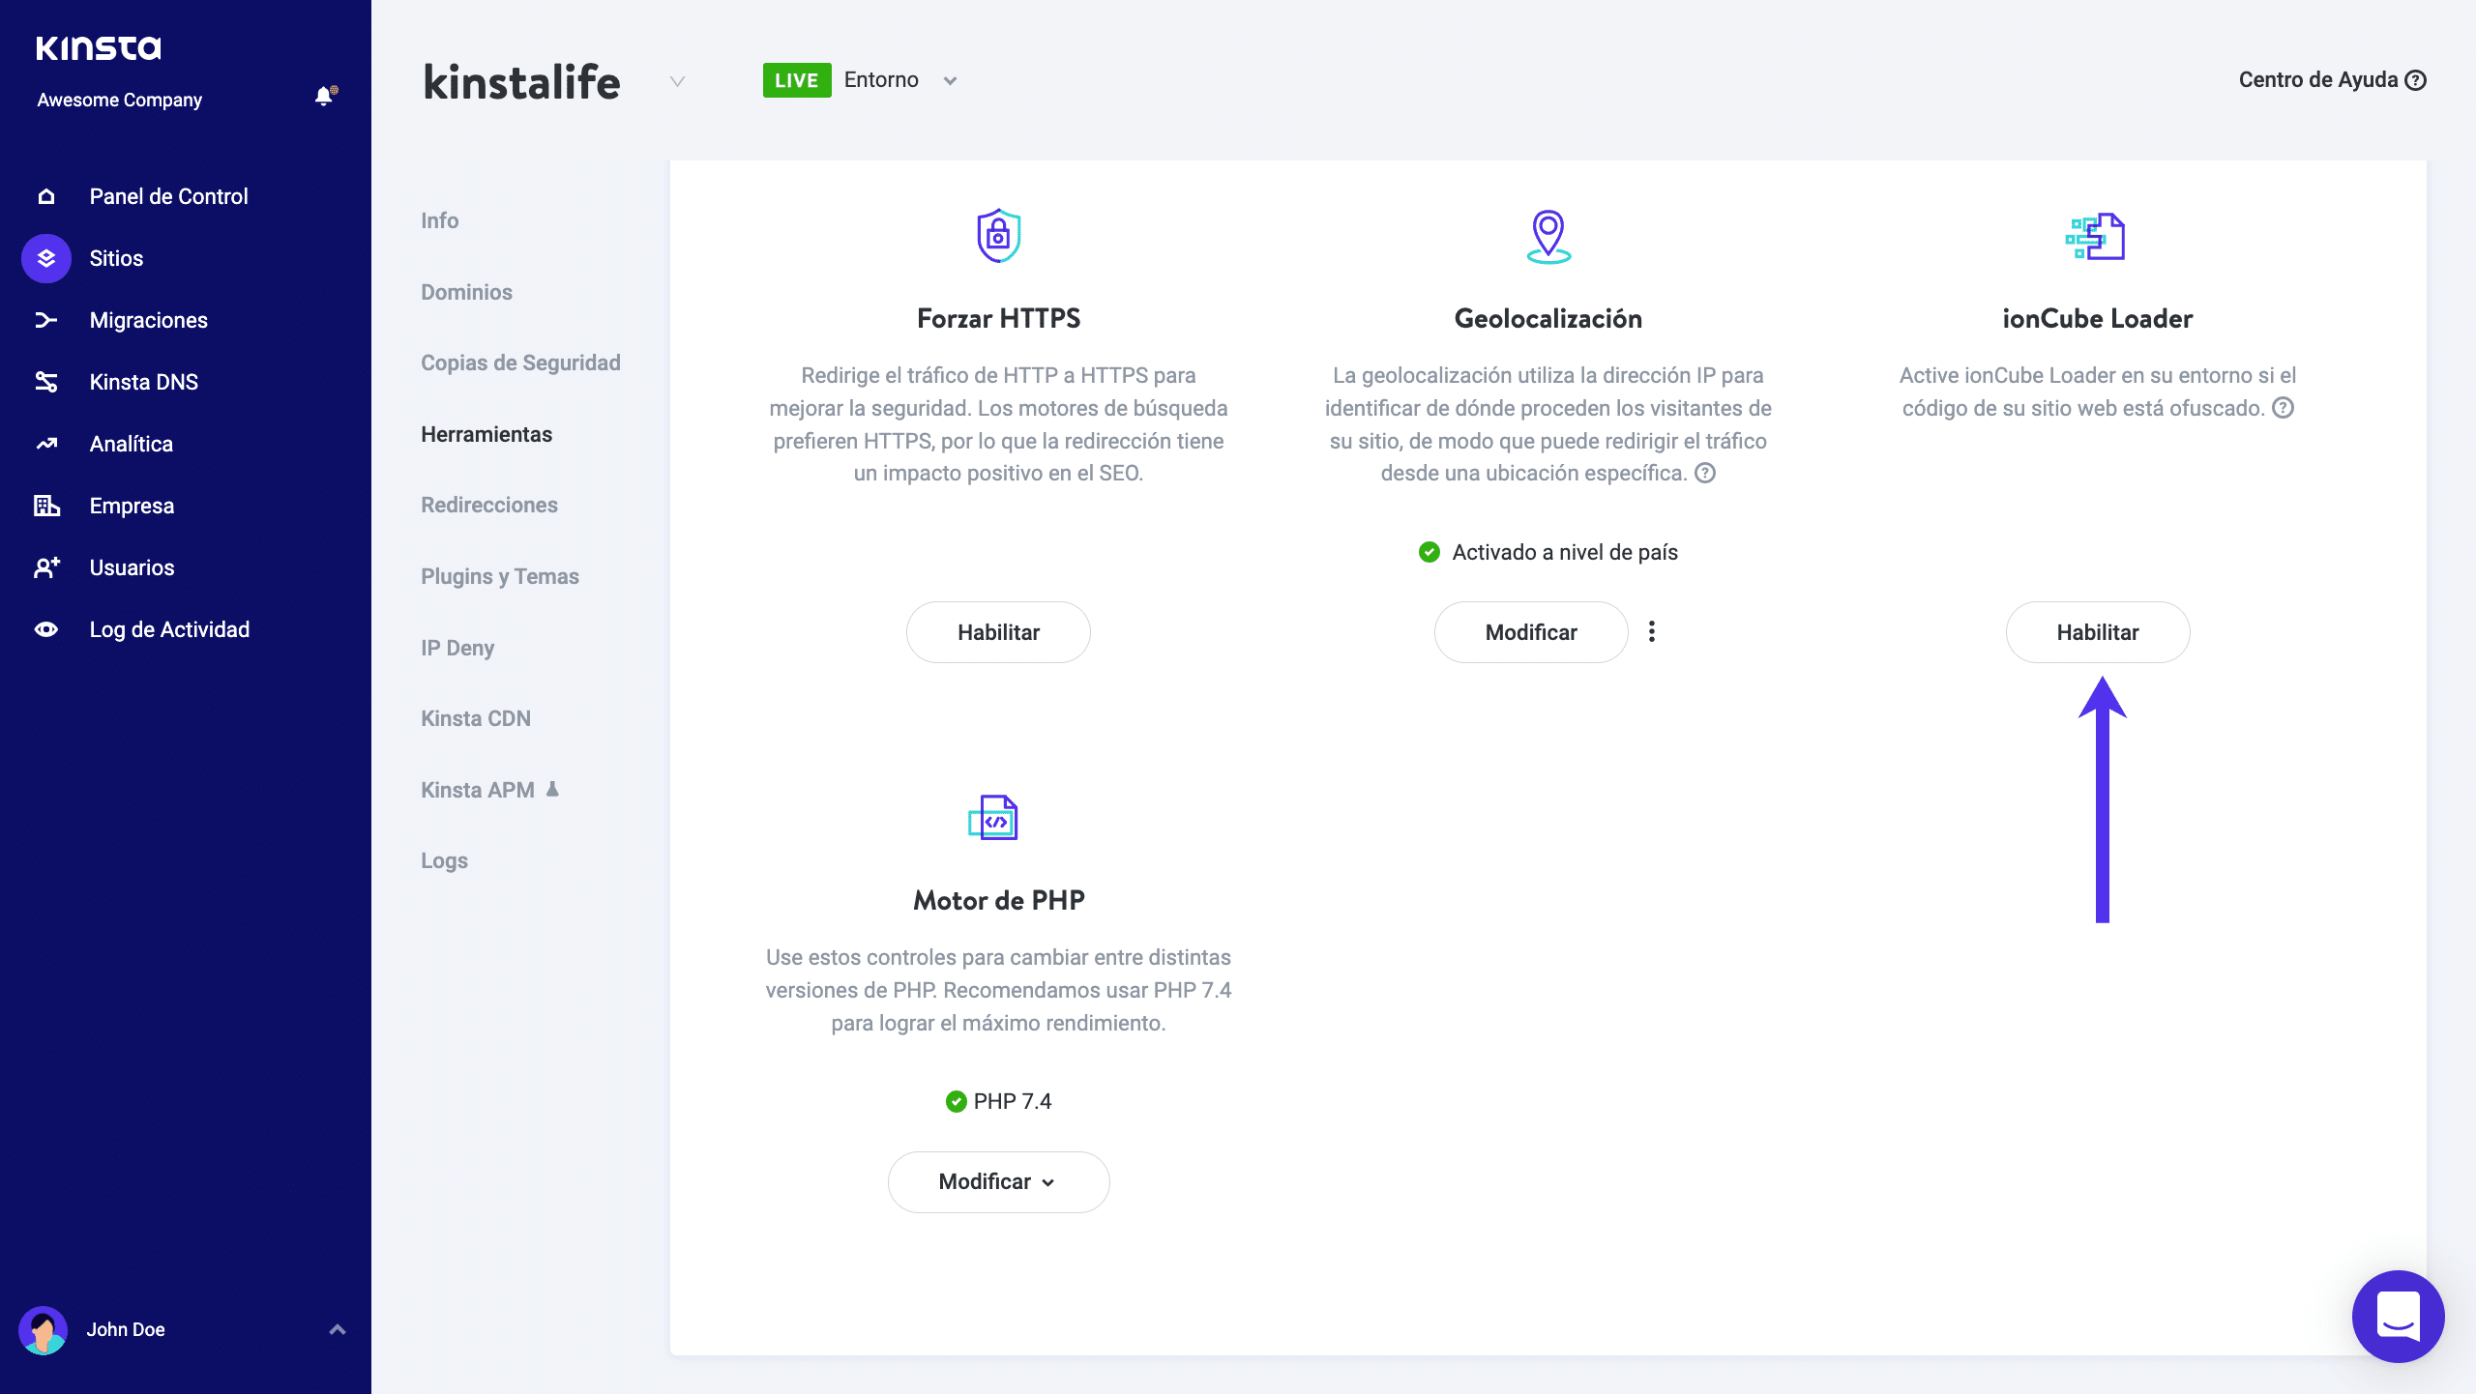Open Geolocalización three-dot options menu
This screenshot has height=1394, width=2476.
(x=1652, y=631)
